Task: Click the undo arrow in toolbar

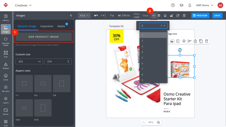Action: [x=96, y=15]
